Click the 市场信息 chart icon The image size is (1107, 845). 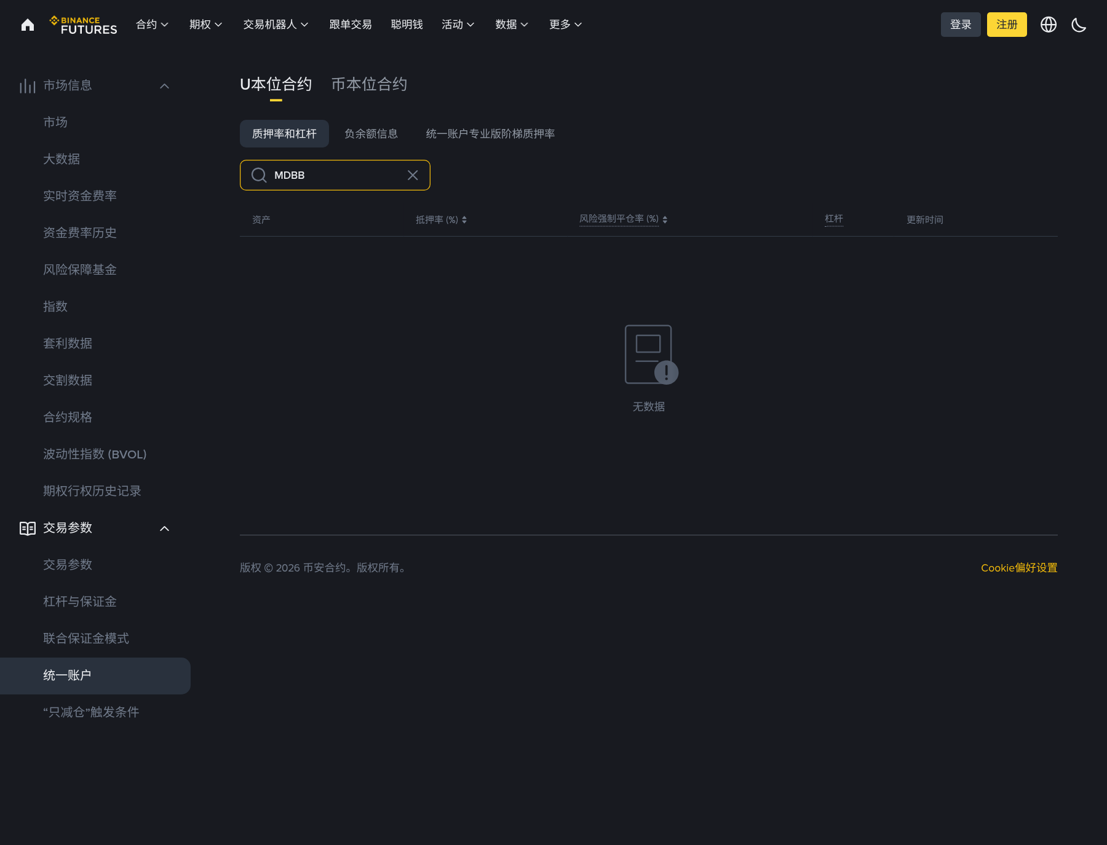28,86
